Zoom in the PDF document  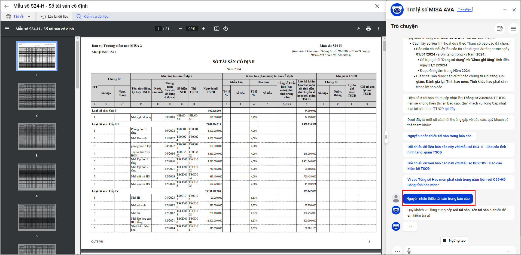point(203,29)
